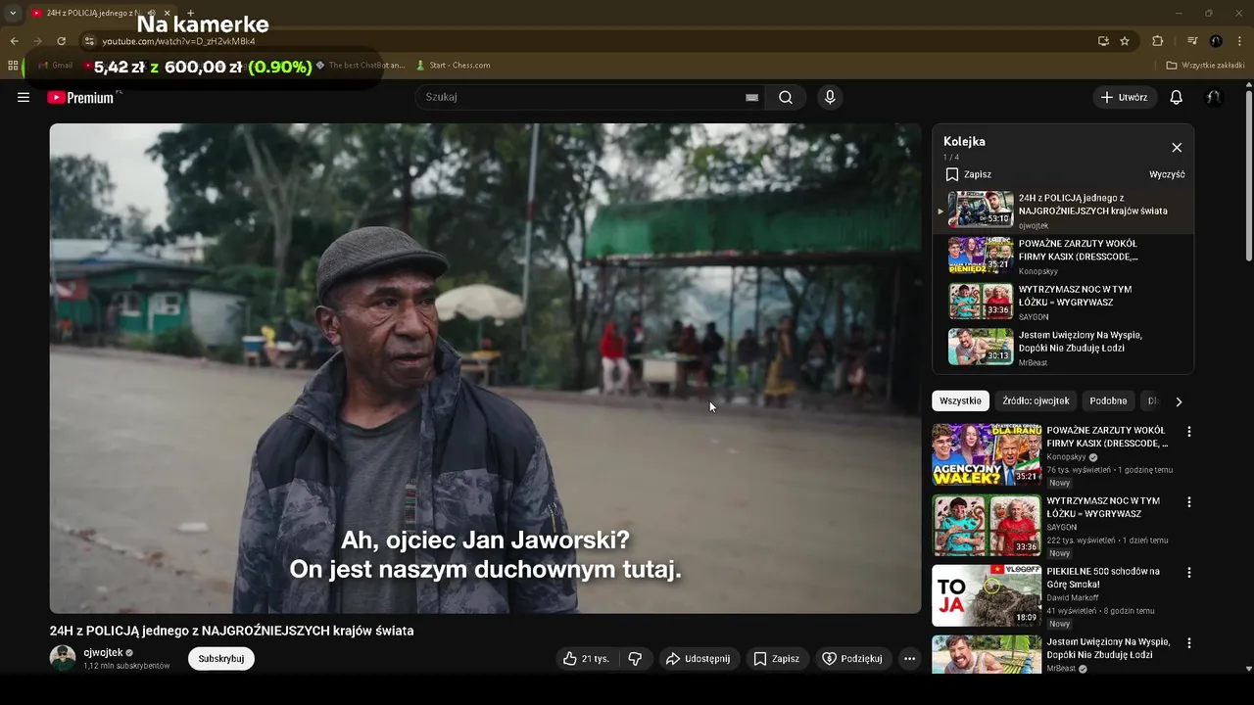Click the video player to pause
The image size is (1254, 705).
click(x=485, y=368)
